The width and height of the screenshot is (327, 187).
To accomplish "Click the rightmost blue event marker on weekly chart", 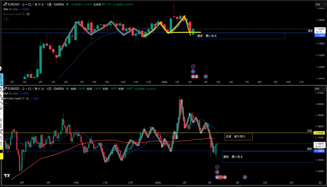I will [206, 77].
